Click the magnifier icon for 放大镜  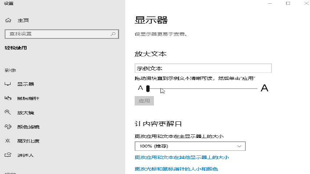(8, 112)
